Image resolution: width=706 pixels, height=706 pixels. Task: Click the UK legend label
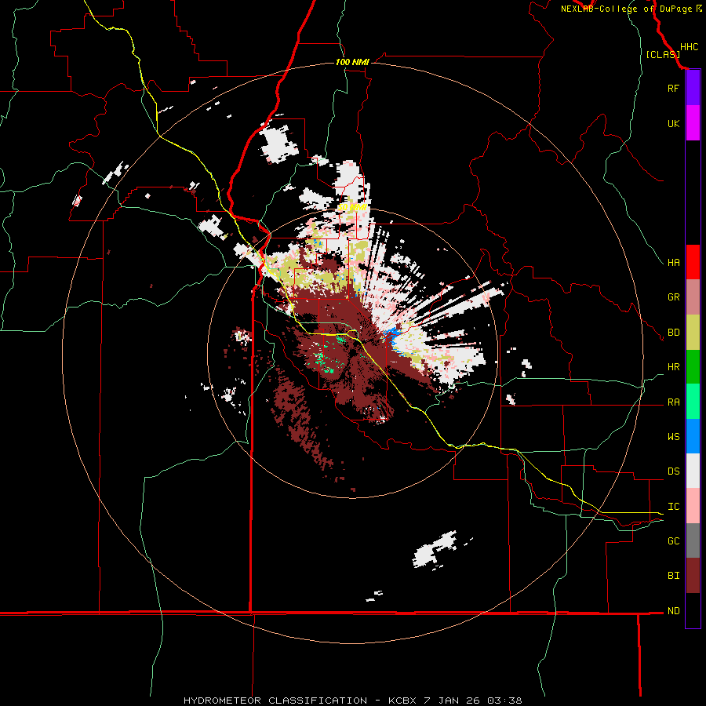[673, 123]
